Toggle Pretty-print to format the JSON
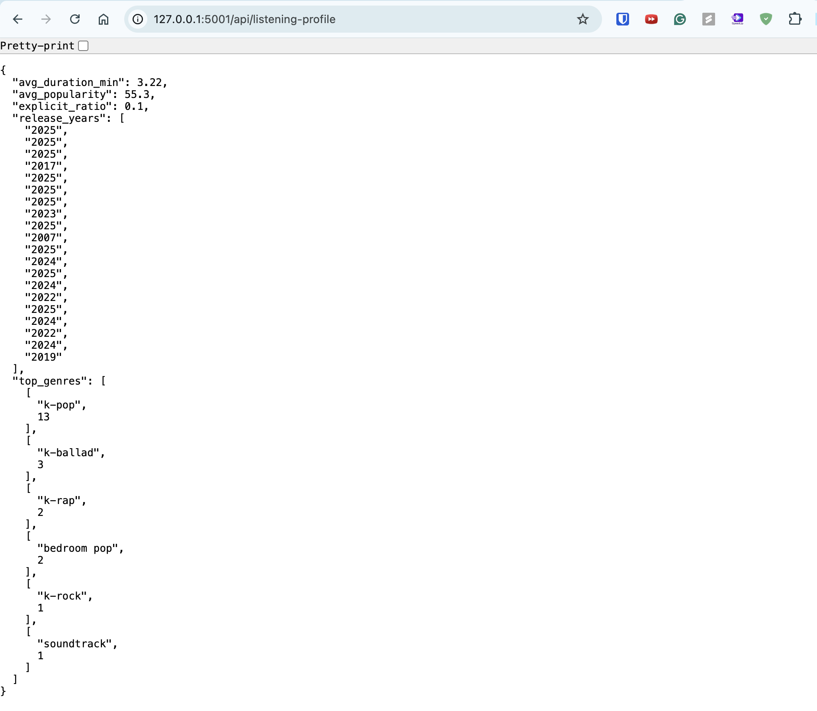Screen dimensions: 817x711 coord(83,46)
